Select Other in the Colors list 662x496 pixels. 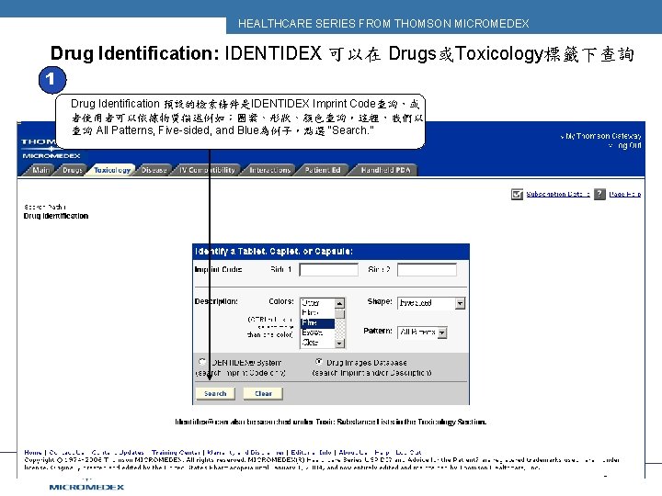317,303
